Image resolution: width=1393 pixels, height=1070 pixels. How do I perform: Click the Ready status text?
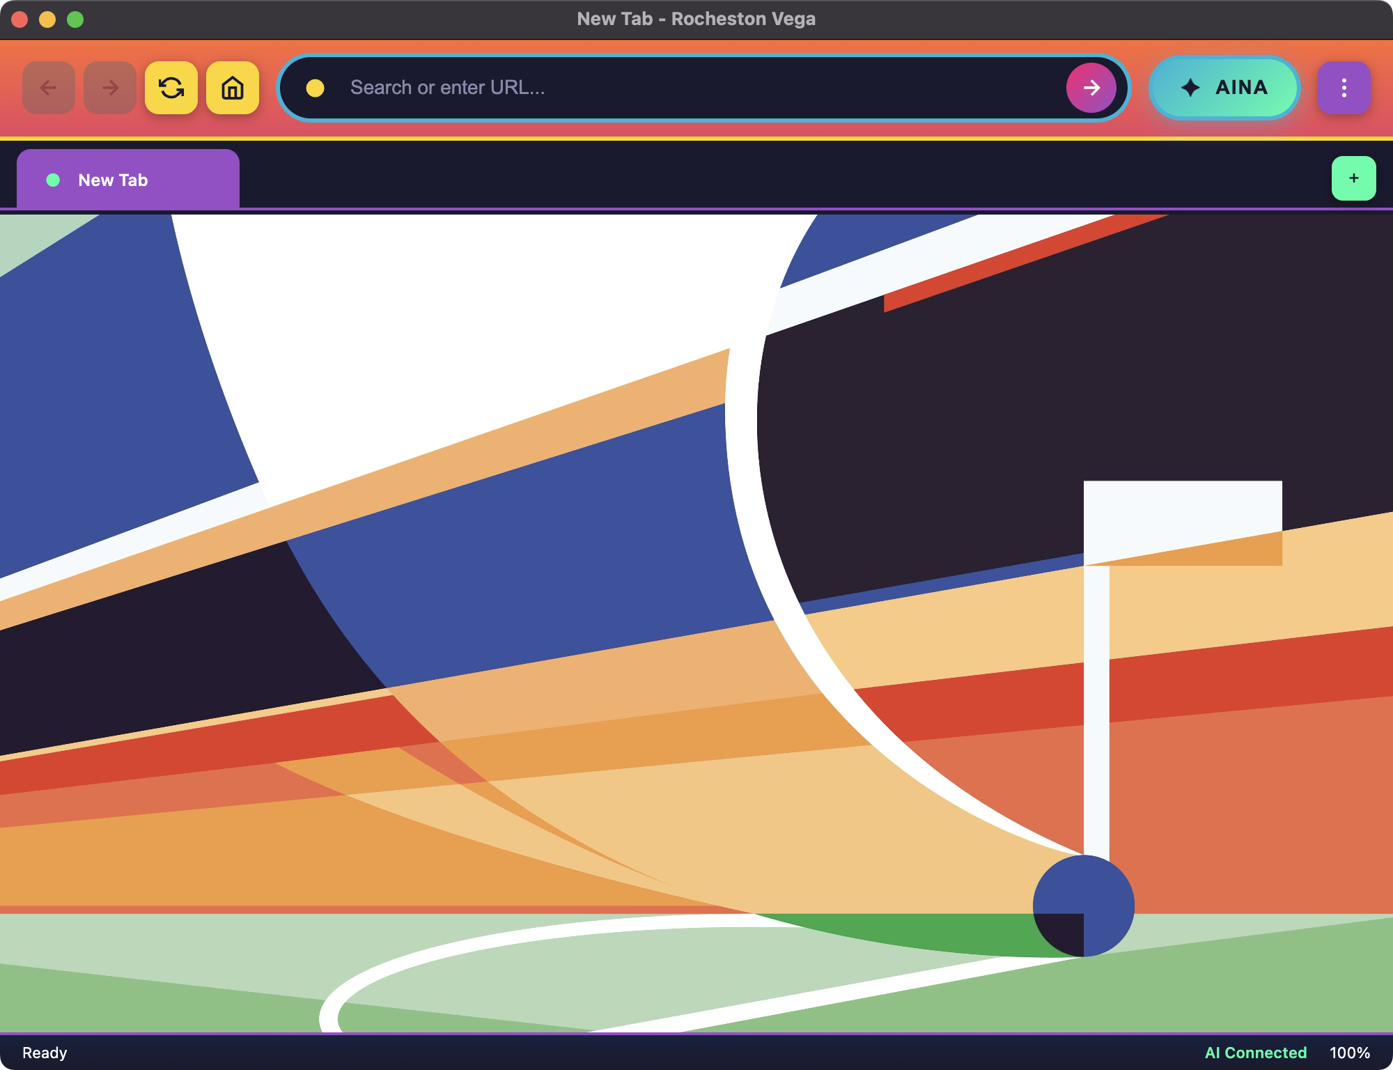point(45,1053)
